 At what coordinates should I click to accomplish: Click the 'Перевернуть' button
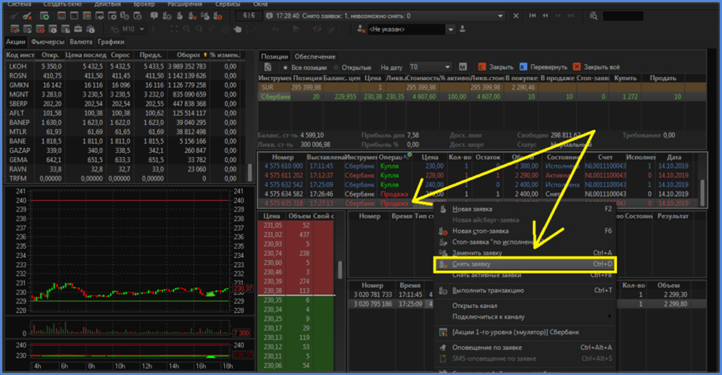coord(543,67)
